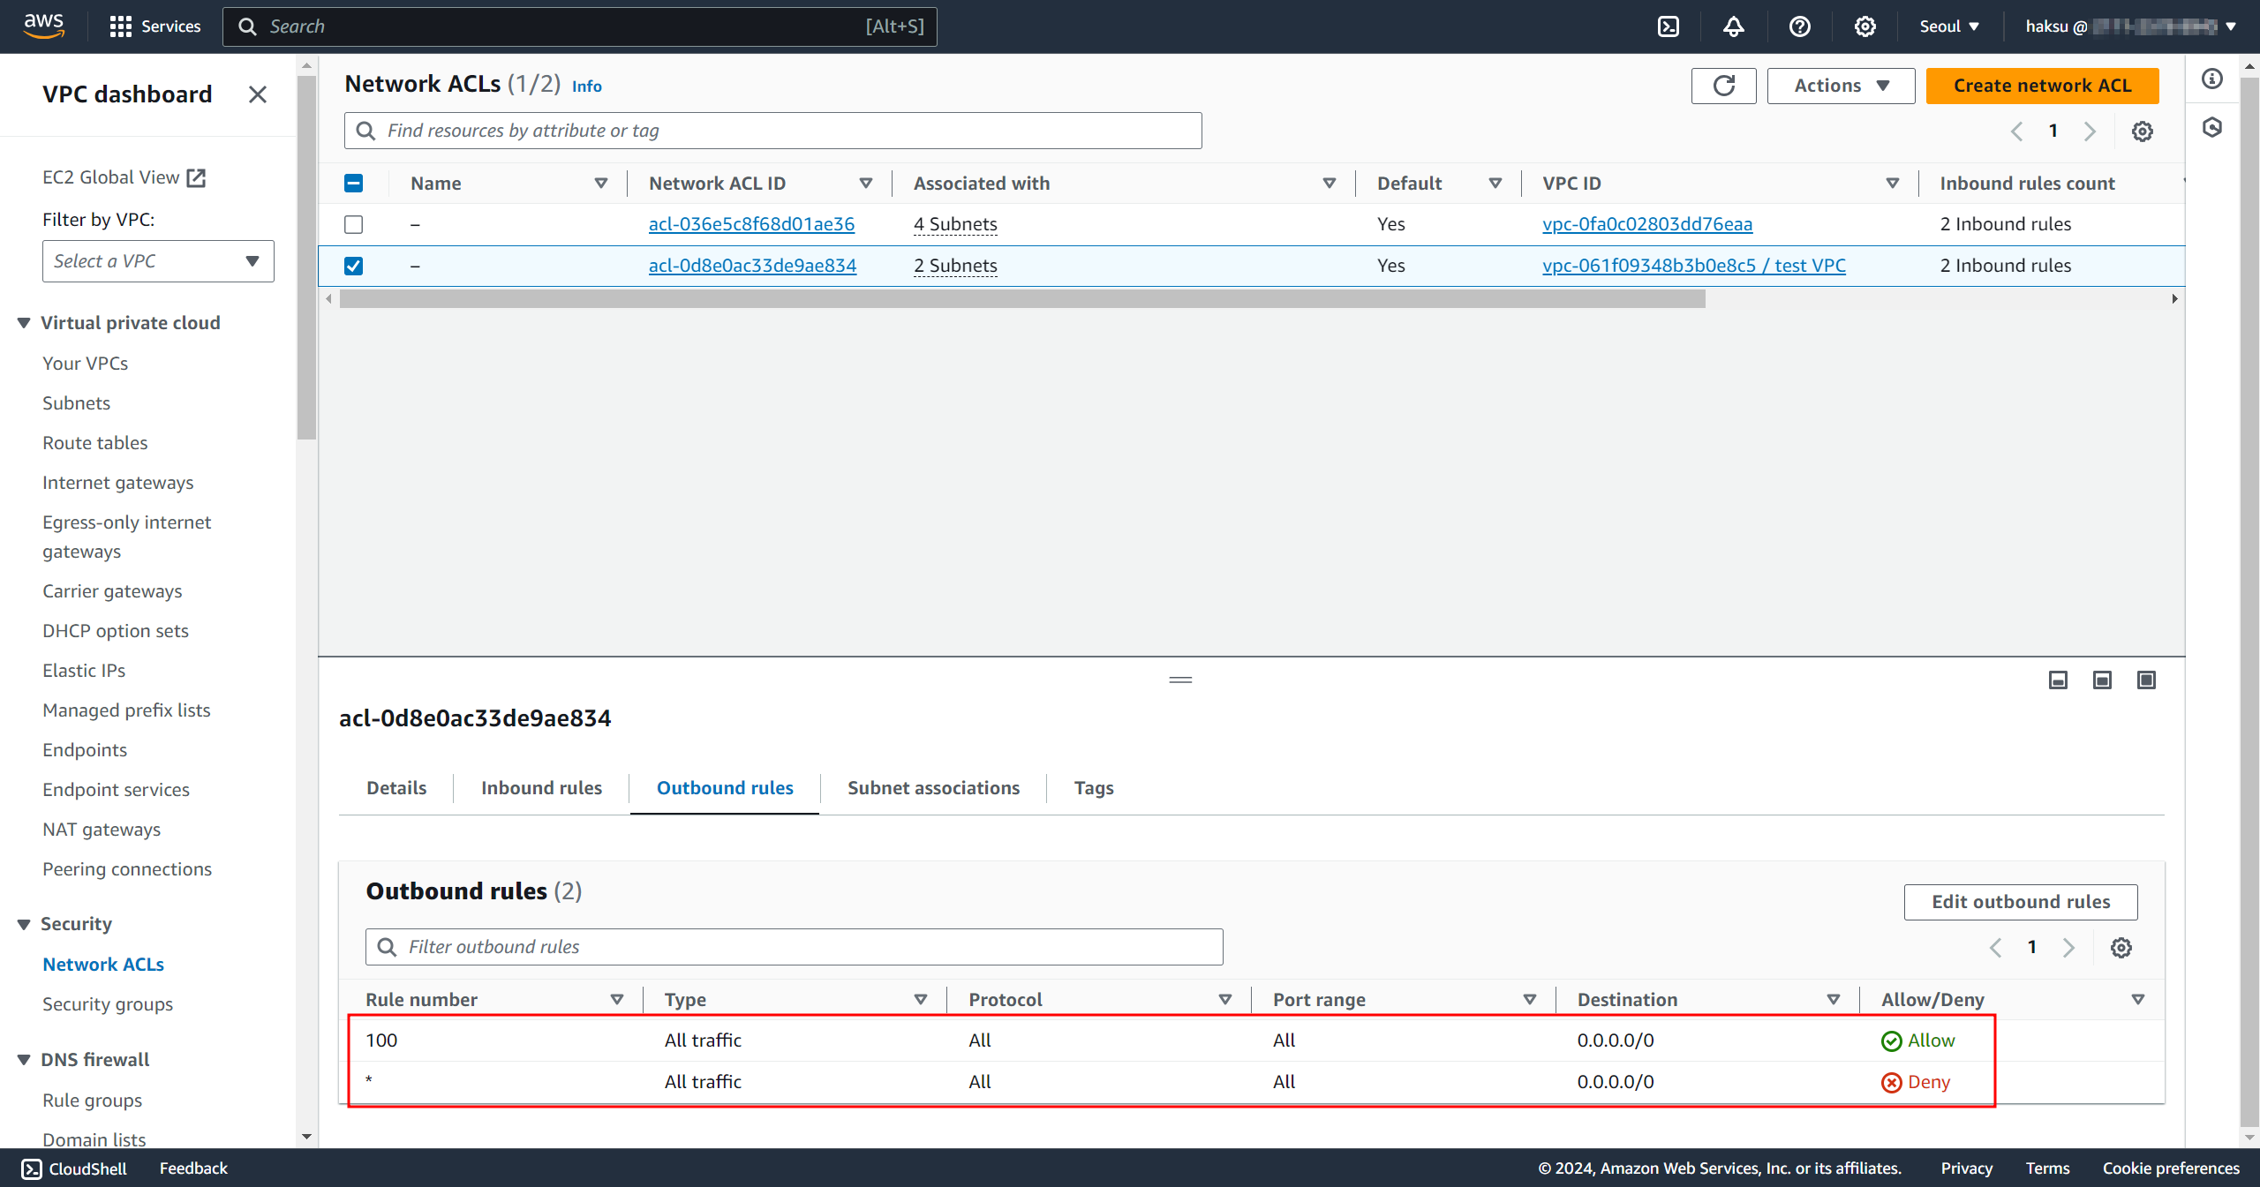Image resolution: width=2260 pixels, height=1187 pixels.
Task: Maximize the details split panel
Action: (x=2146, y=680)
